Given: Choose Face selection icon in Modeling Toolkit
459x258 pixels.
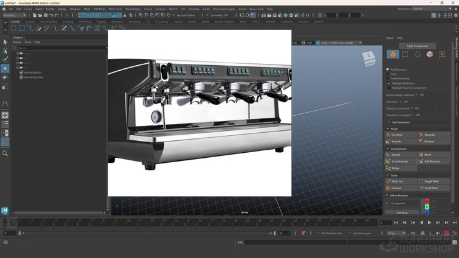Looking at the screenshot, I should [430, 54].
